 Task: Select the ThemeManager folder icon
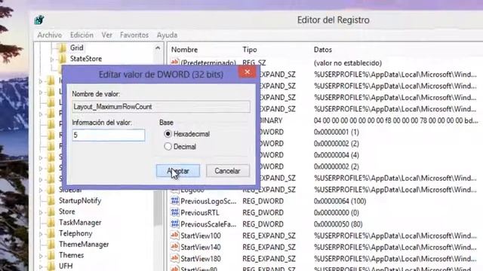coord(51,244)
